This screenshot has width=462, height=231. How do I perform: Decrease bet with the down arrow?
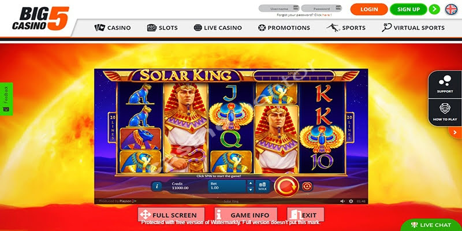pyautogui.click(x=251, y=190)
